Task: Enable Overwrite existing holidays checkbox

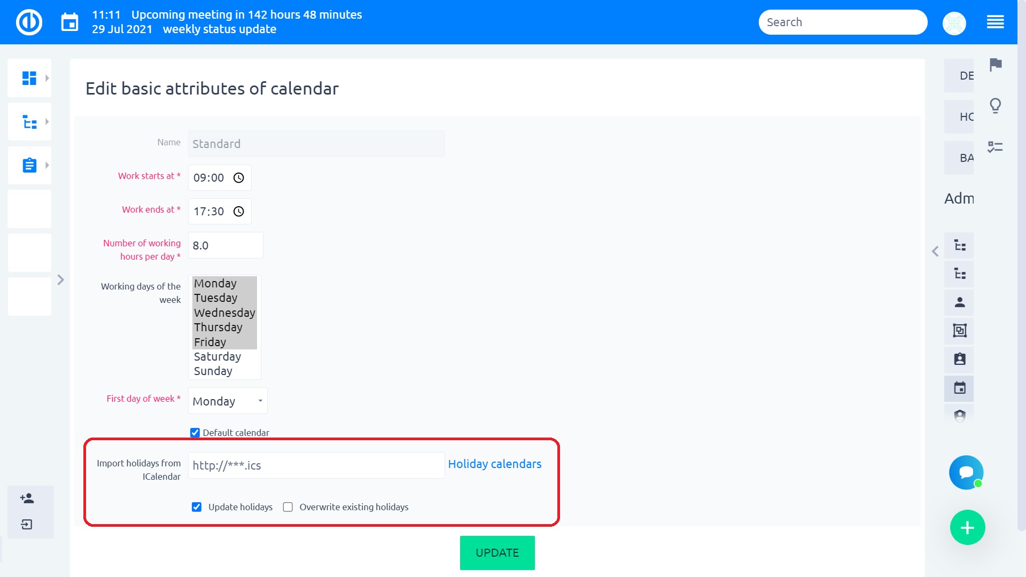Action: [288, 507]
